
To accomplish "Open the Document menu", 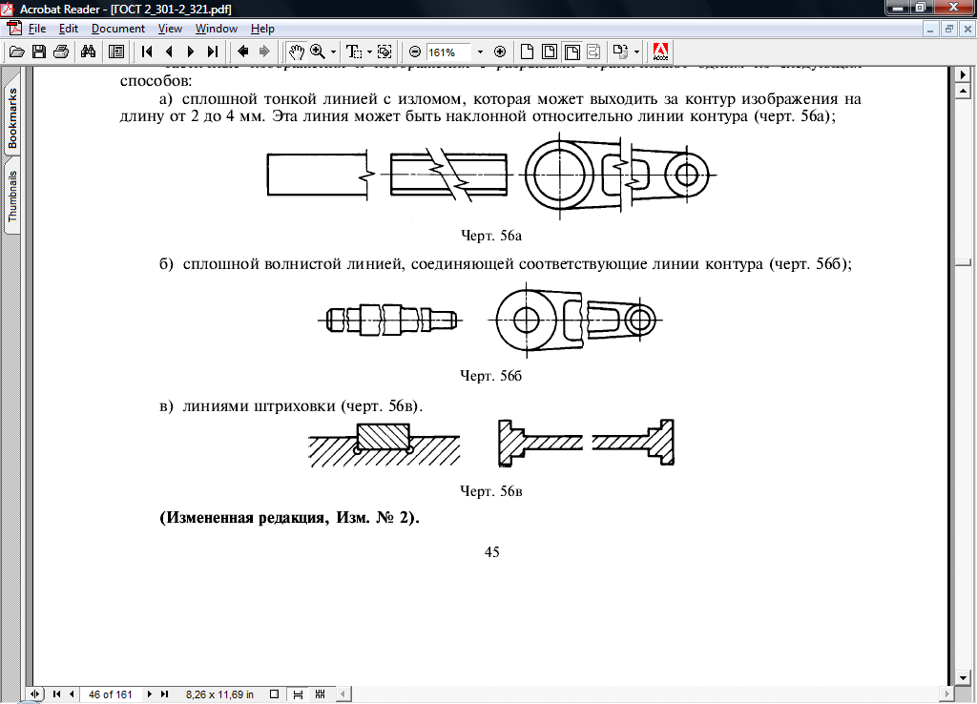I will click(117, 29).
